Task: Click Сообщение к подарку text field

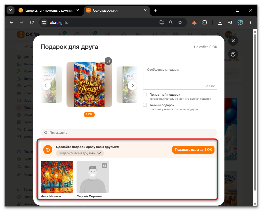Action: tap(180, 77)
